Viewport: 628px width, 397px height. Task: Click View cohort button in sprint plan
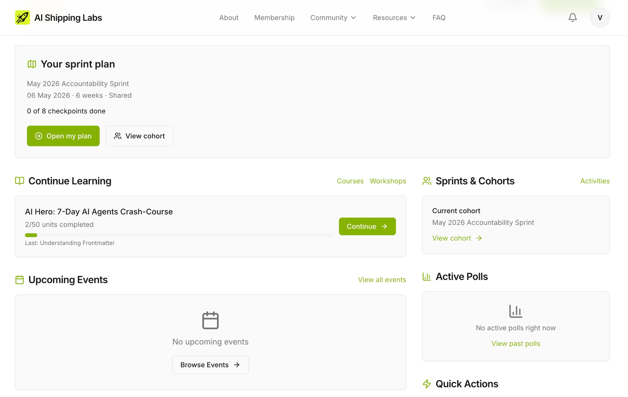pos(139,136)
